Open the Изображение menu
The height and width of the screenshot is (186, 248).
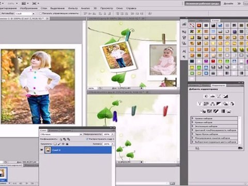pyautogui.click(x=28, y=8)
